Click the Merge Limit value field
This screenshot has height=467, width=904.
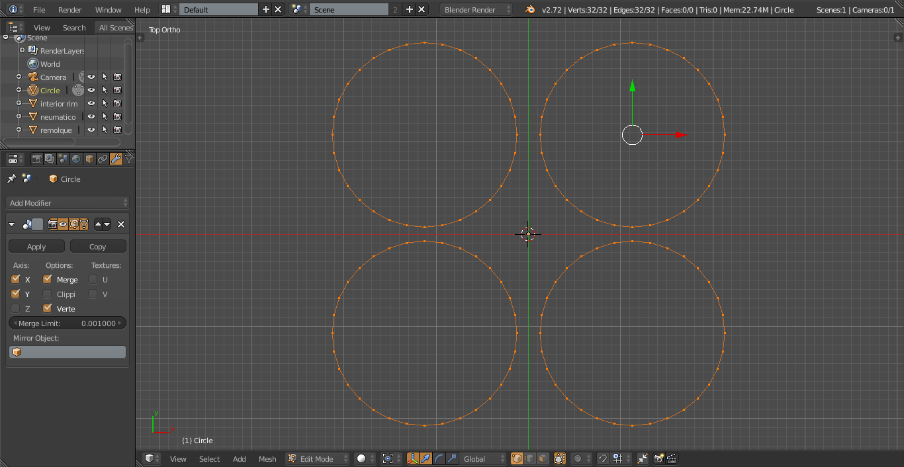click(68, 323)
